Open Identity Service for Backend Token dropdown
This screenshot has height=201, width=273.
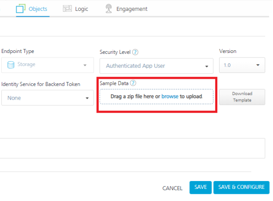point(47,98)
